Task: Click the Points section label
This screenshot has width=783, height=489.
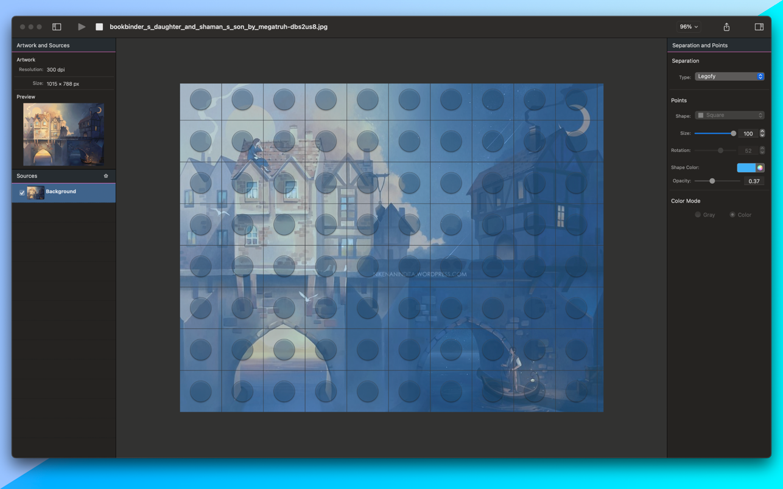Action: pyautogui.click(x=679, y=100)
